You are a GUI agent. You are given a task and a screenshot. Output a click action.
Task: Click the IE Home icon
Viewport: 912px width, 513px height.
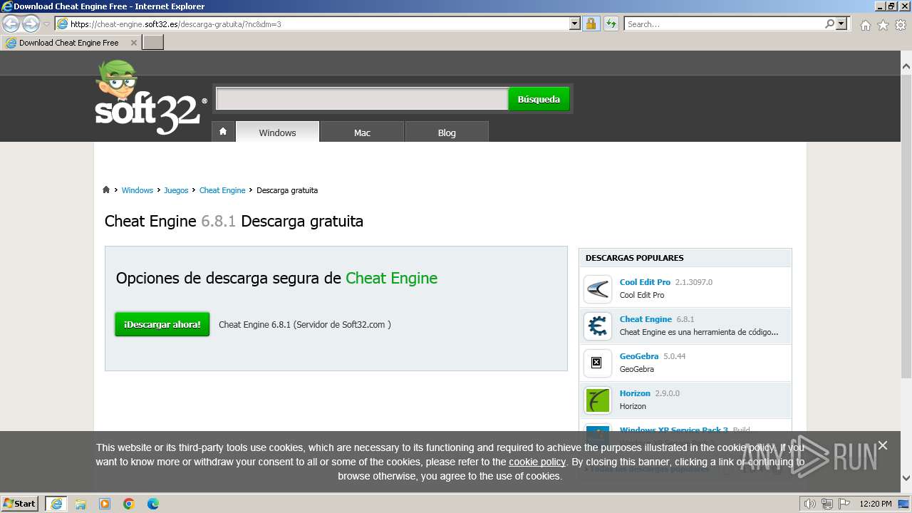click(865, 25)
